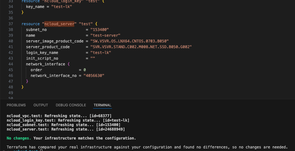Click the "resource" keyword on line 37
The width and height of the screenshot is (295, 151).
31,24
